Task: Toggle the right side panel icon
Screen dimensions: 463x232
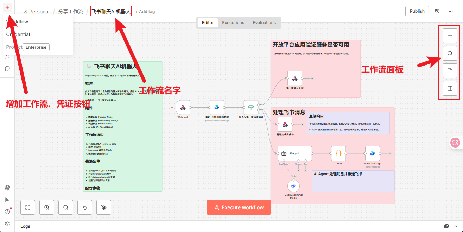Action: 450,88
